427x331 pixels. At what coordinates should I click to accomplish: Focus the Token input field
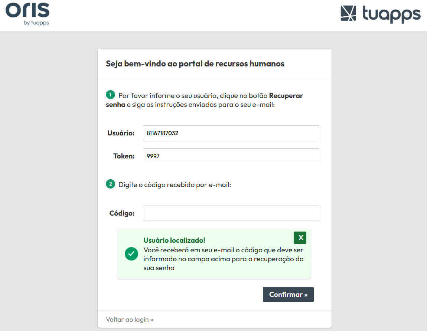[x=231, y=156]
